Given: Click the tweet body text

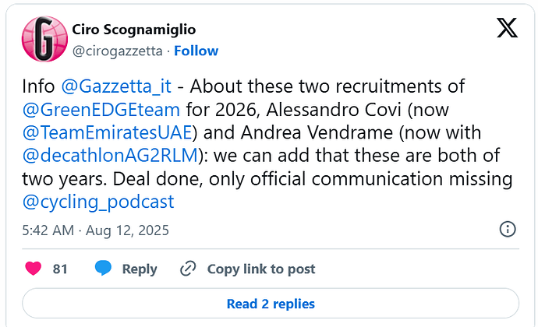Looking at the screenshot, I should tap(312, 178).
